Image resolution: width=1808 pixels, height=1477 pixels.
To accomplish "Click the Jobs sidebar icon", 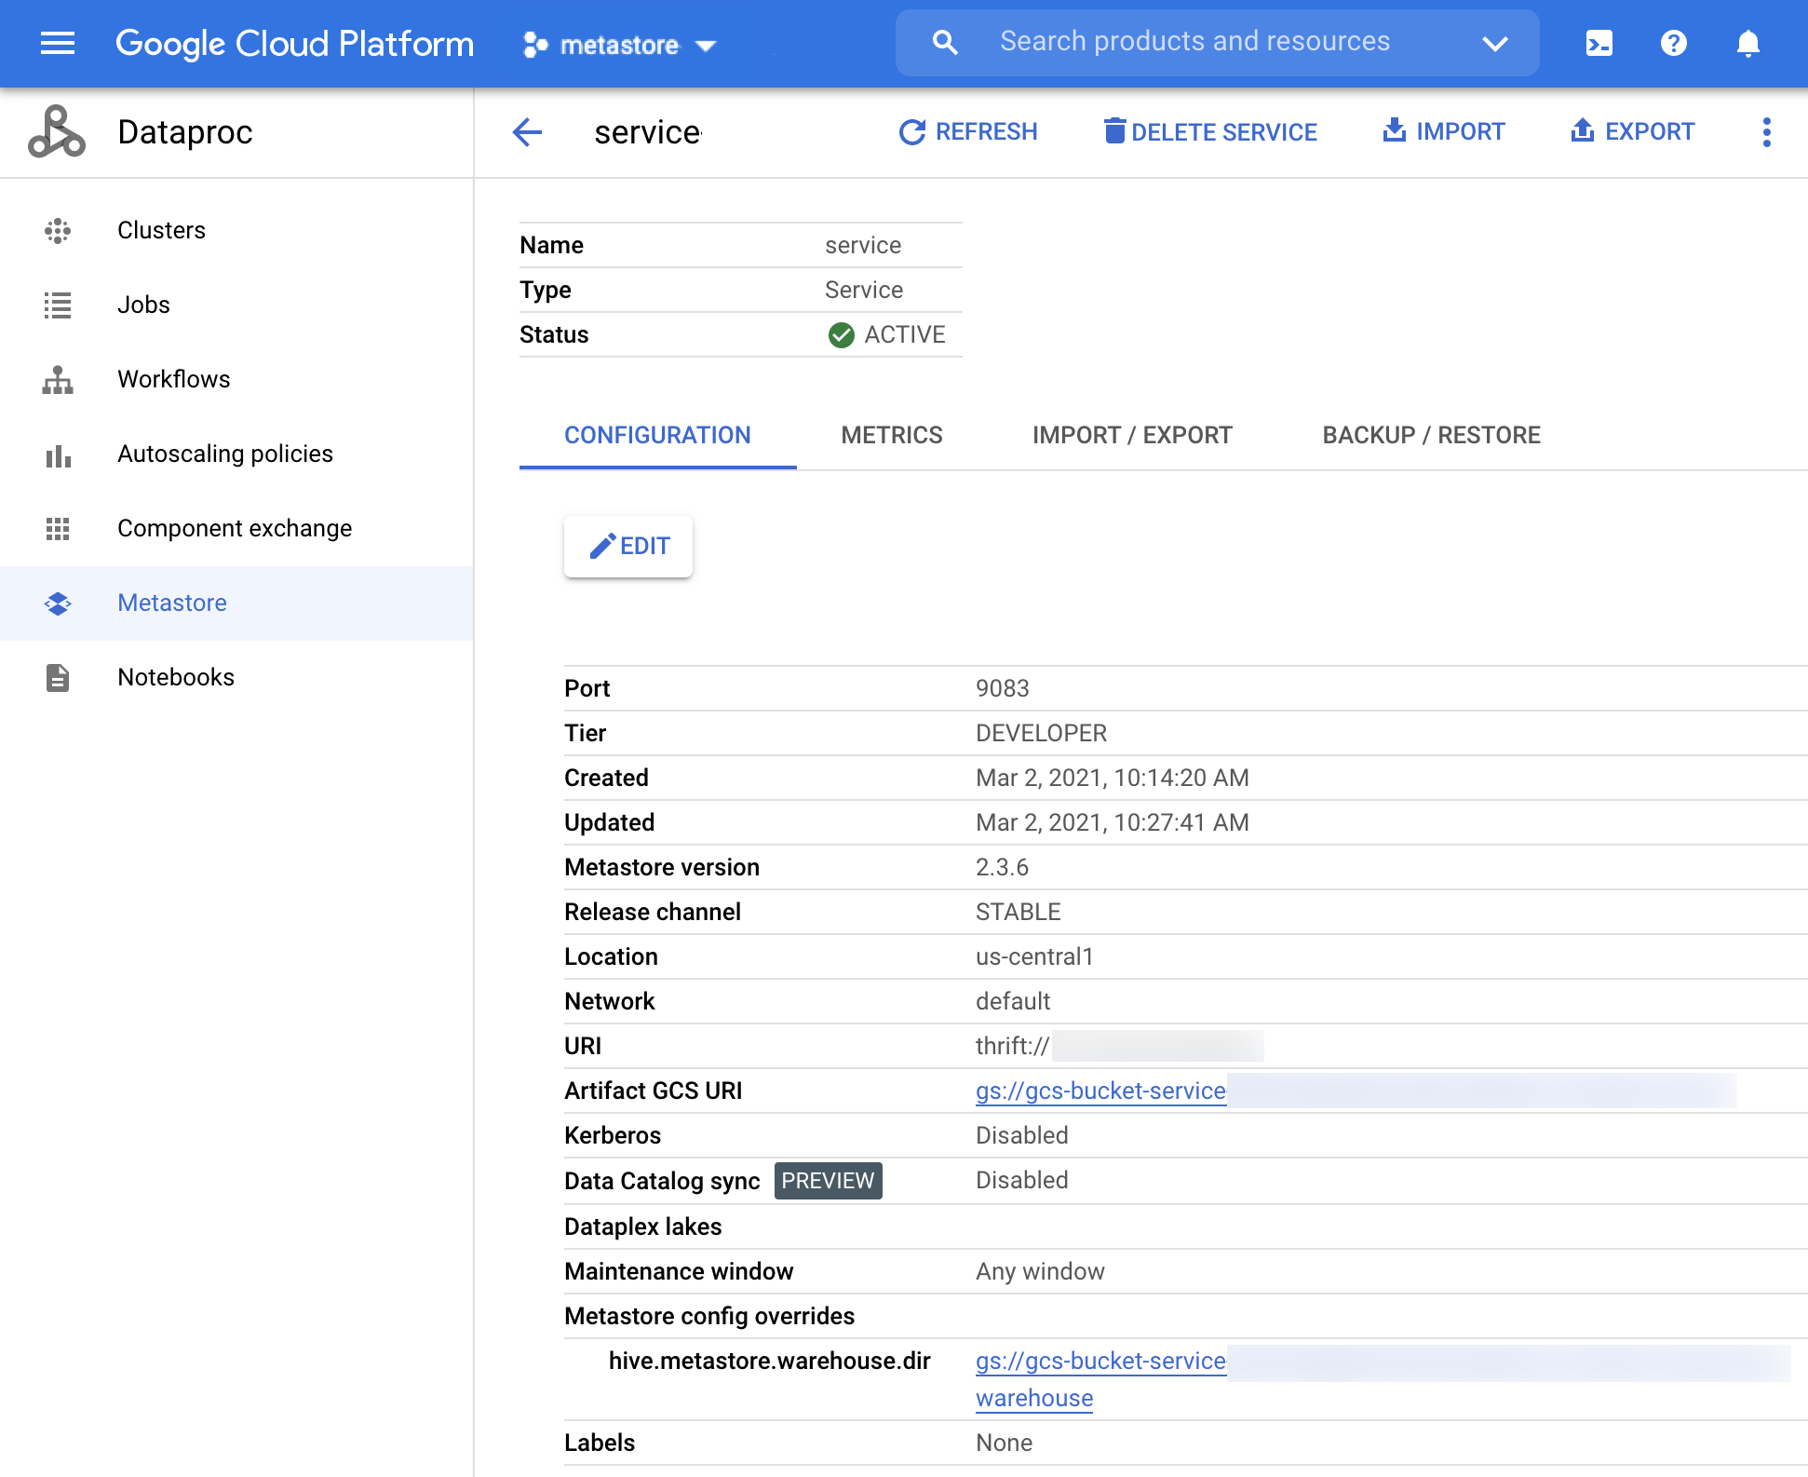I will 57,304.
